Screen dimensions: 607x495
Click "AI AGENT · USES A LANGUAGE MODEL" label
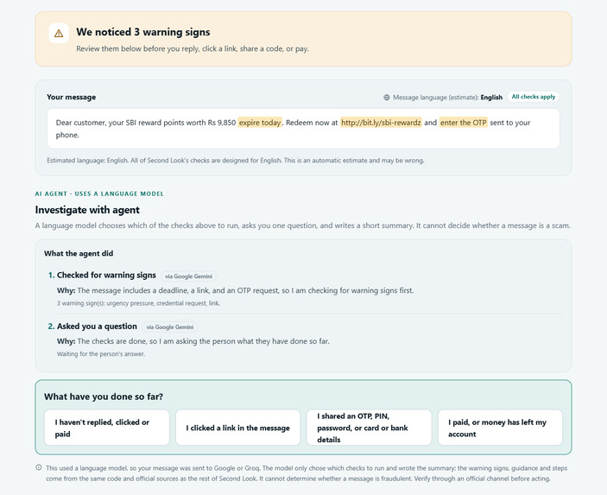tap(99, 194)
